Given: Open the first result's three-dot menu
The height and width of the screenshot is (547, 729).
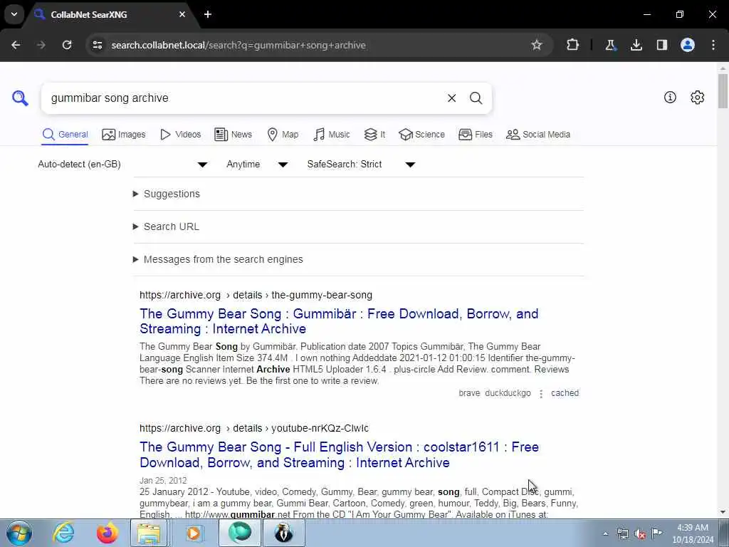Looking at the screenshot, I should tap(541, 394).
